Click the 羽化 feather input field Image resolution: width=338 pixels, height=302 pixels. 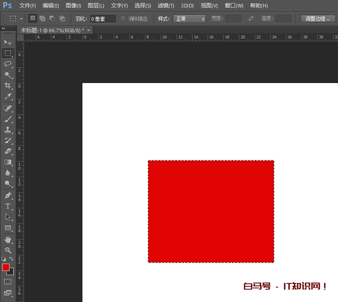tap(103, 19)
